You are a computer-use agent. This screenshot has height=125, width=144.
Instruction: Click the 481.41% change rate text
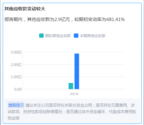point(115,19)
